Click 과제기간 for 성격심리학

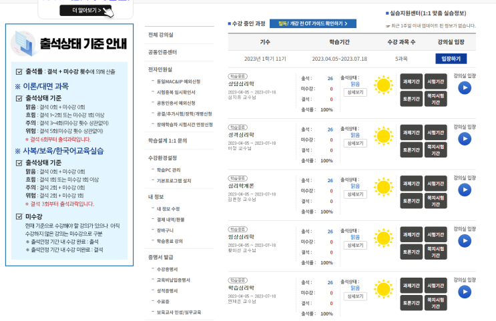[411, 133]
